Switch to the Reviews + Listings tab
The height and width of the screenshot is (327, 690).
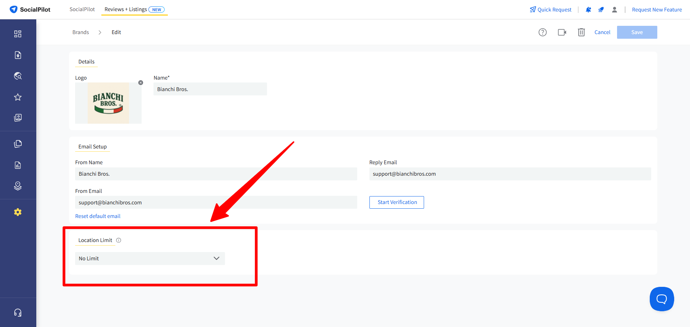coord(134,9)
